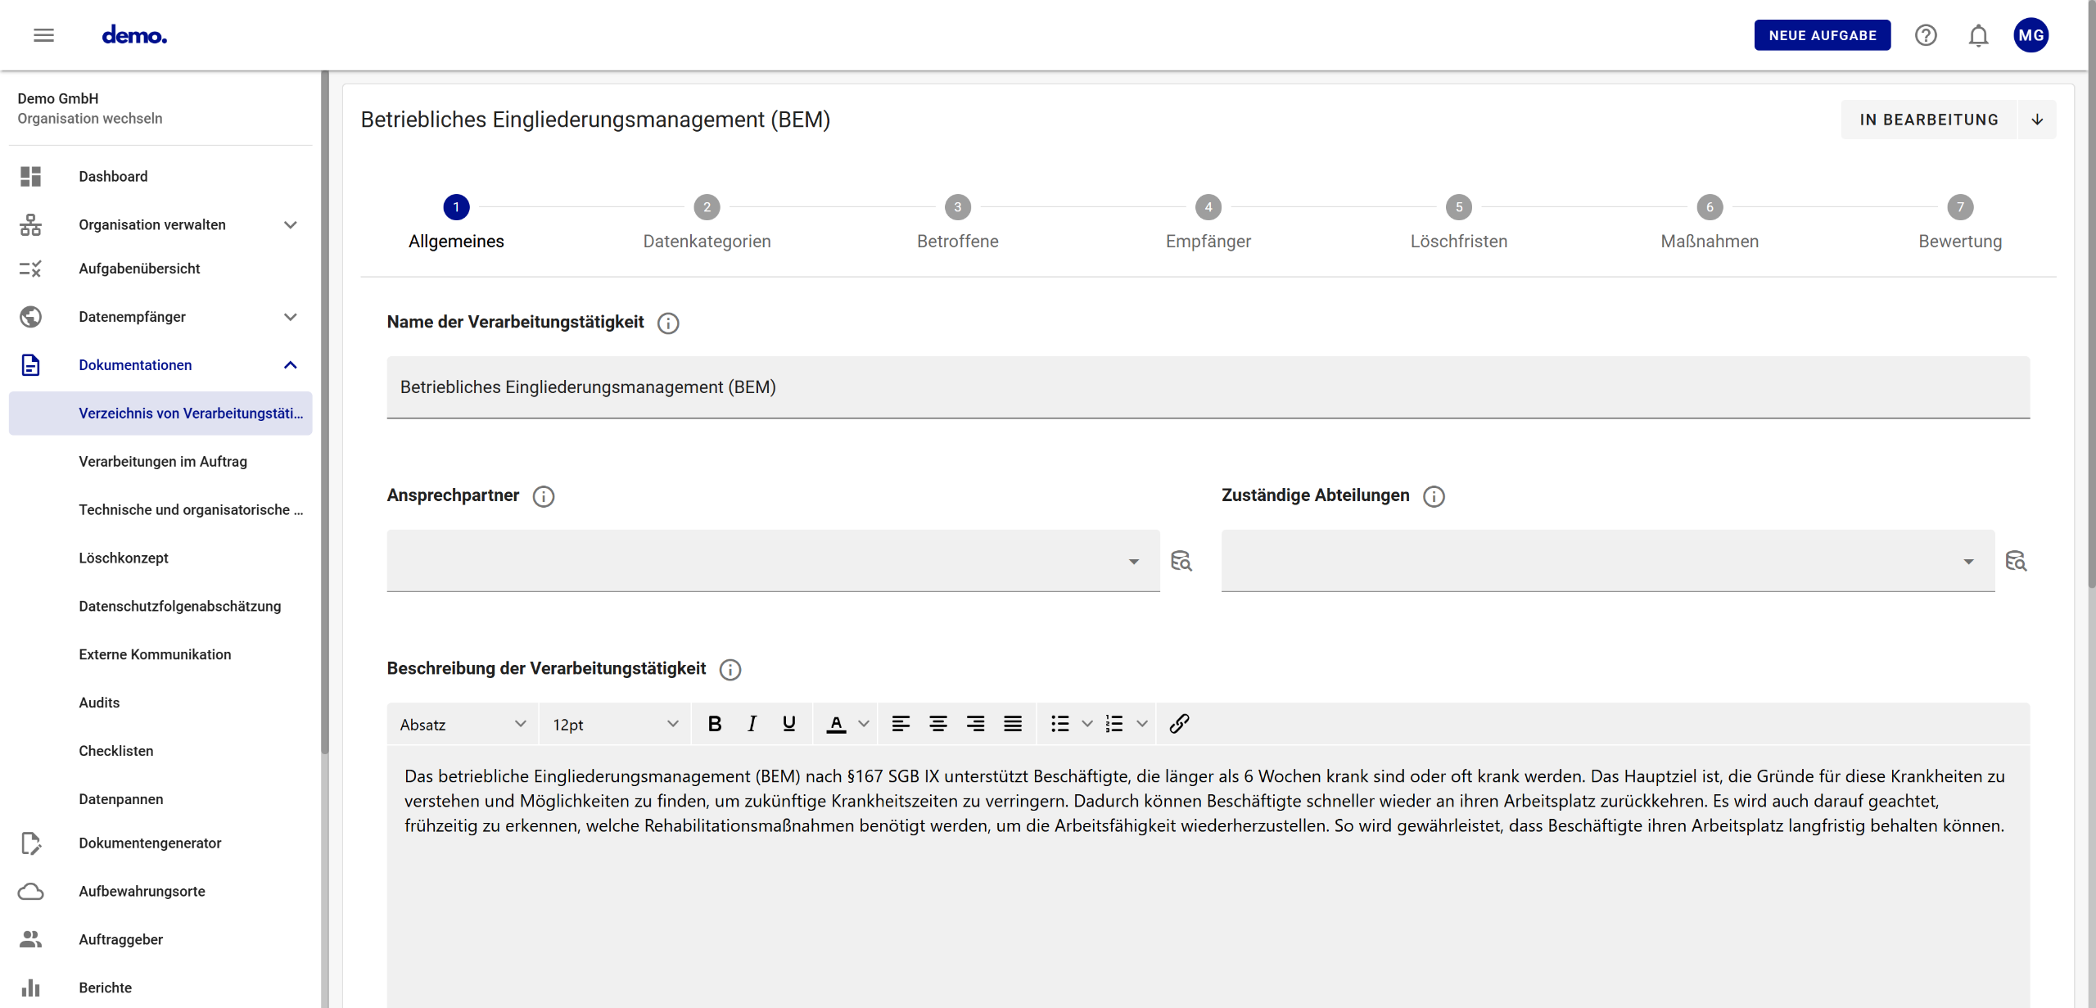Image resolution: width=2096 pixels, height=1008 pixels.
Task: Collapse the Dokumentationen sidebar section
Action: (x=291, y=364)
